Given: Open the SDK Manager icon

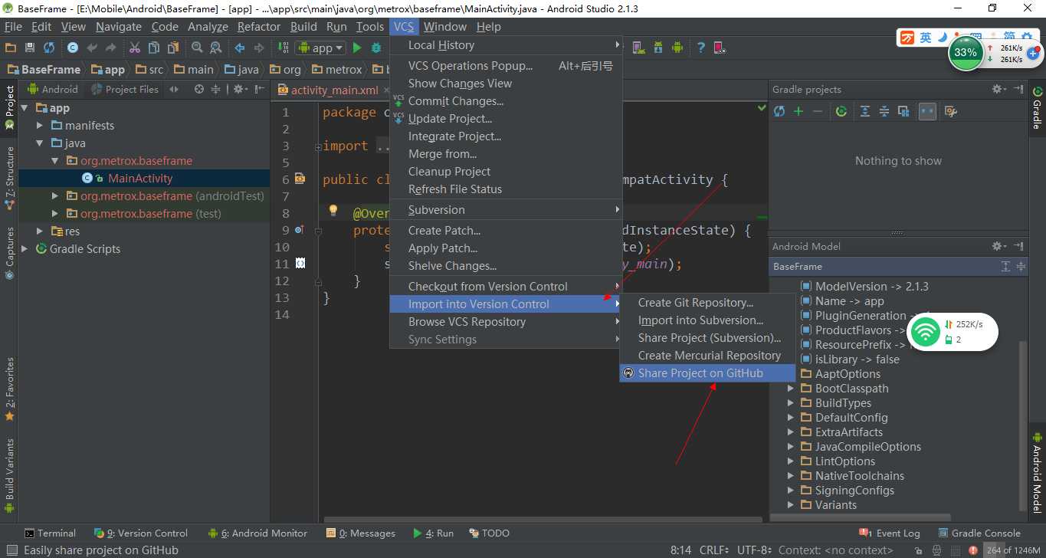Looking at the screenshot, I should [657, 48].
